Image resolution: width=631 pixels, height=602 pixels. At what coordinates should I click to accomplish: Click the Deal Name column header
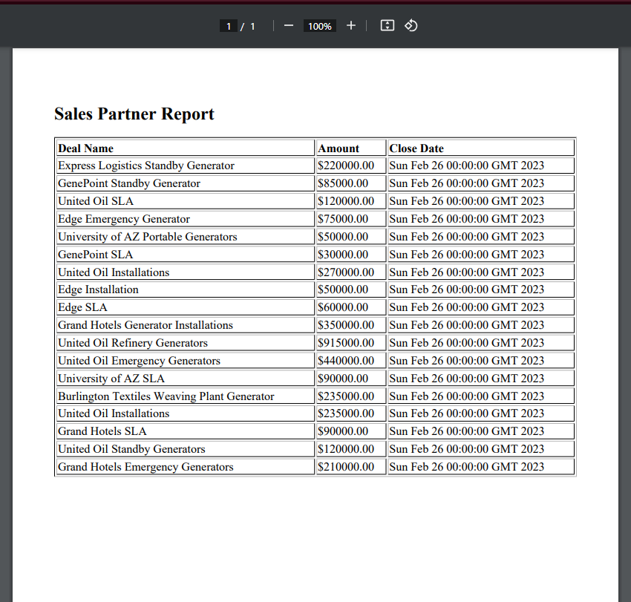(186, 148)
